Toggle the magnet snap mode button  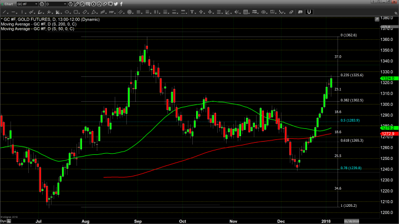click(309, 11)
